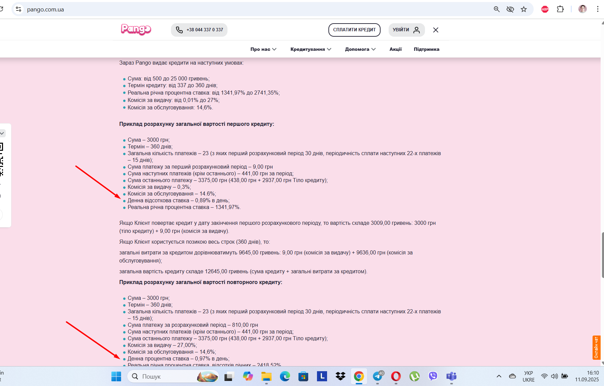Close the menu with the X icon
Screen dimensions: 604x386
click(x=436, y=30)
